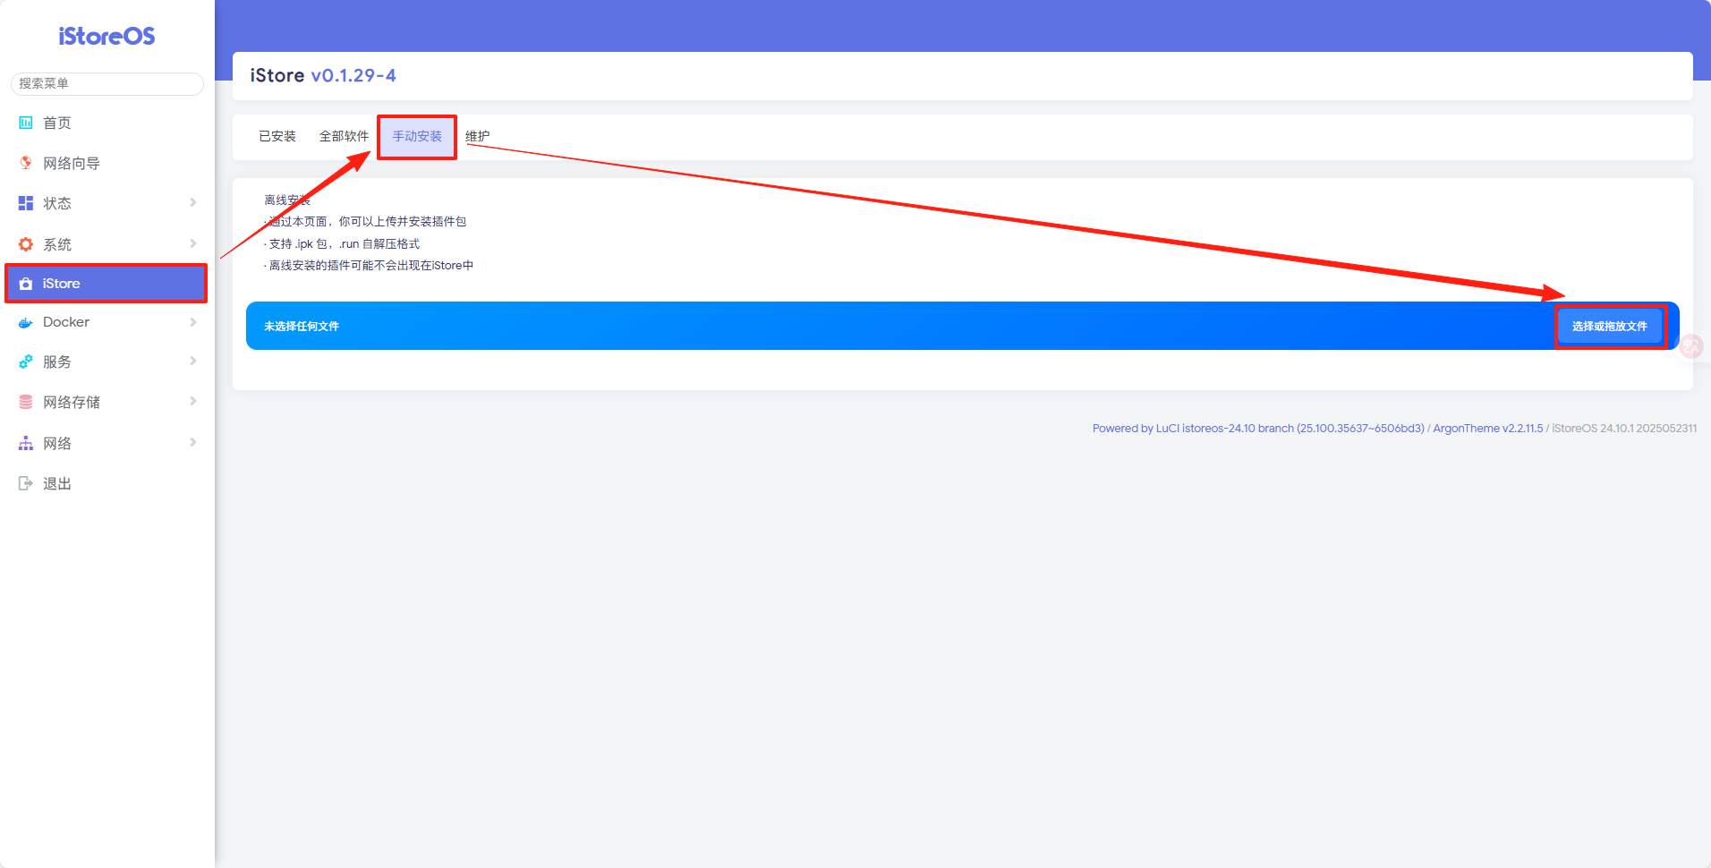The width and height of the screenshot is (1711, 868).
Task: Click the text 支持 .ipk 包，.run 自解压格式
Action: (344, 243)
